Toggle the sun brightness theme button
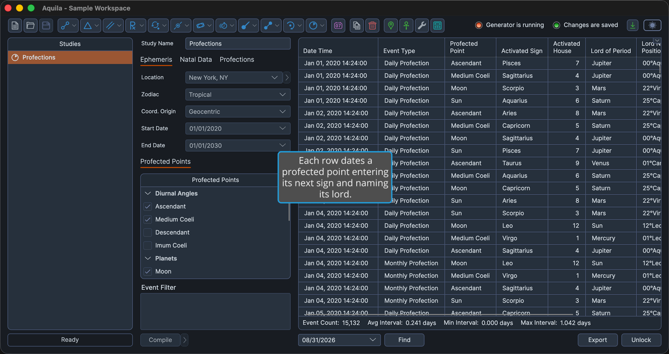Image resolution: width=669 pixels, height=354 pixels. [x=652, y=25]
